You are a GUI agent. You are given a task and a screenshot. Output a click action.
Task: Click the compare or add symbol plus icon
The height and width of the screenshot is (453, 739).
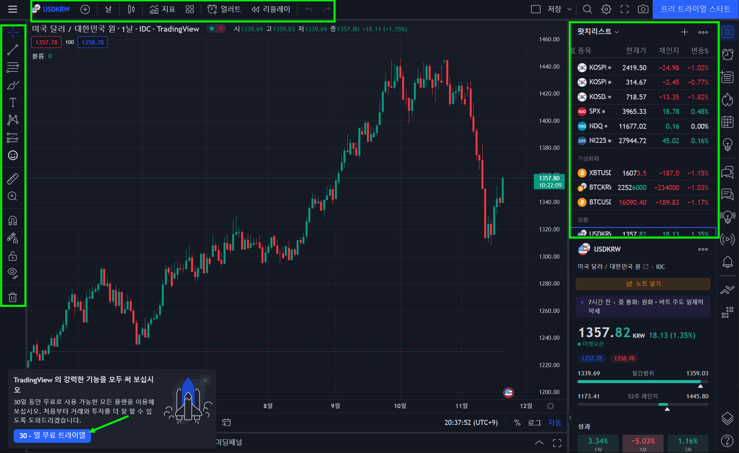(85, 9)
